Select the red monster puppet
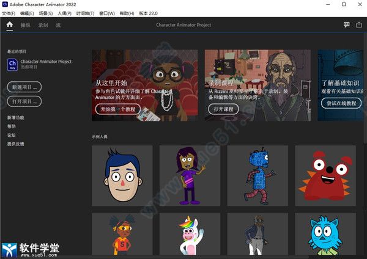Image resolution: width=367 pixels, height=259 pixels. coord(325,175)
